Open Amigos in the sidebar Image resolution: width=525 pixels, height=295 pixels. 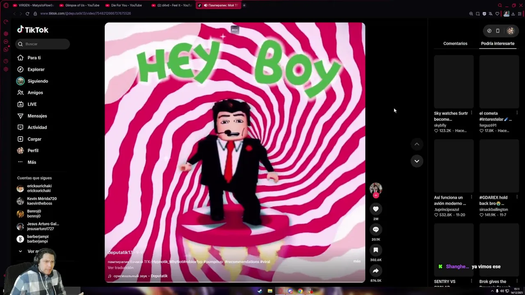[x=30, y=93]
